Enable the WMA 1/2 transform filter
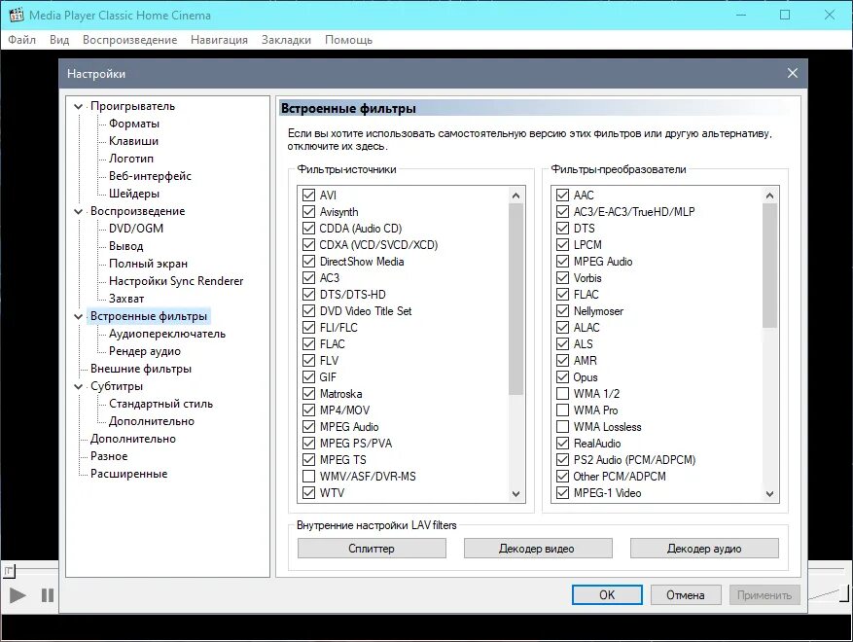 click(562, 393)
